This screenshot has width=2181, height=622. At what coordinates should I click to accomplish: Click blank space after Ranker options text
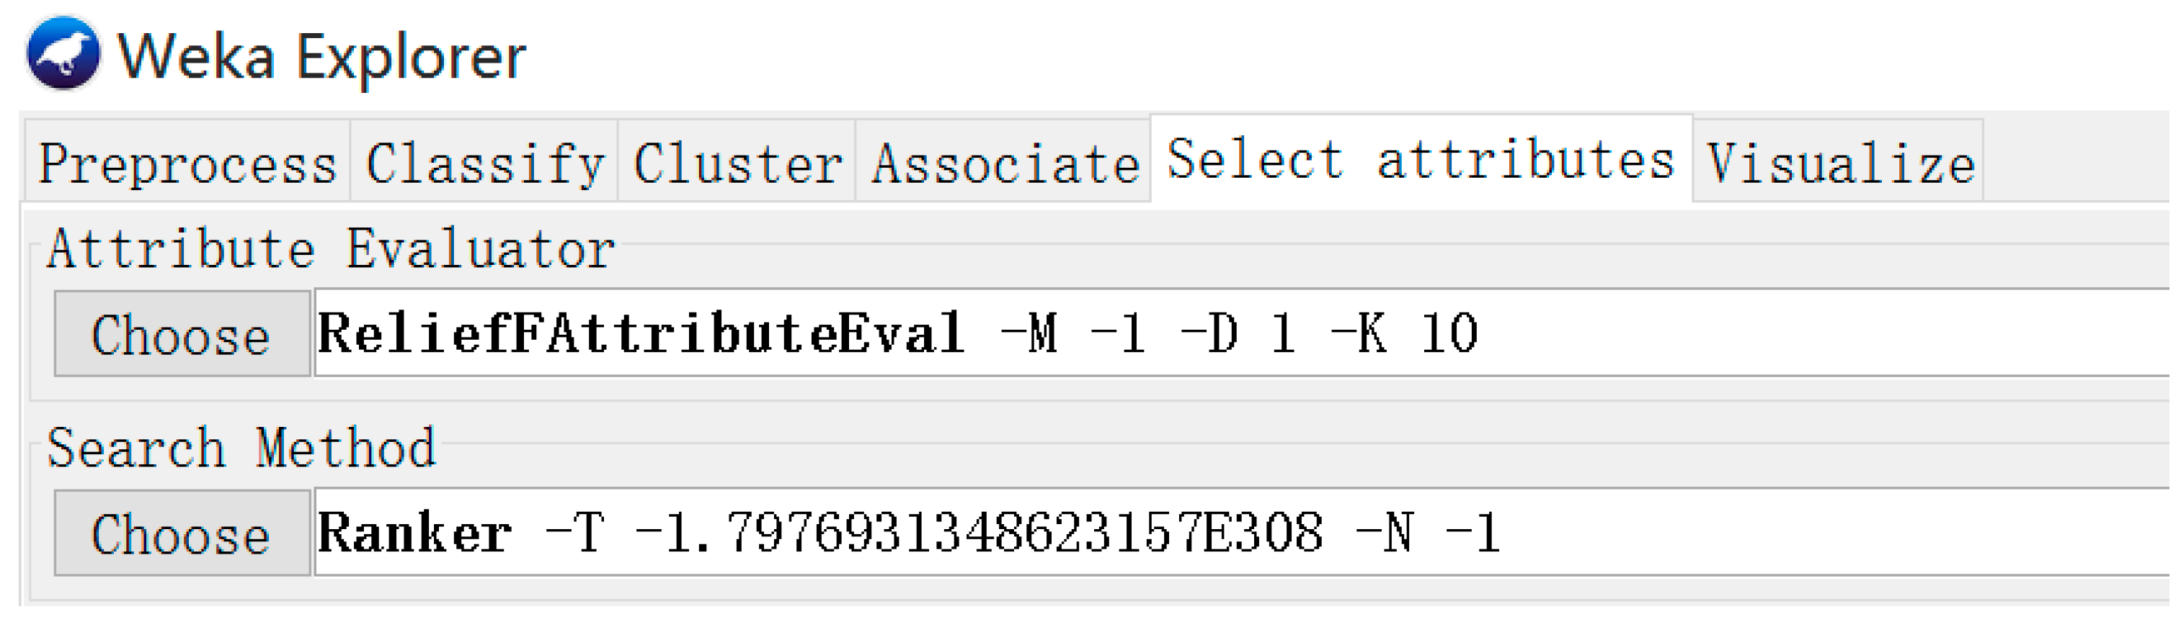(1821, 533)
